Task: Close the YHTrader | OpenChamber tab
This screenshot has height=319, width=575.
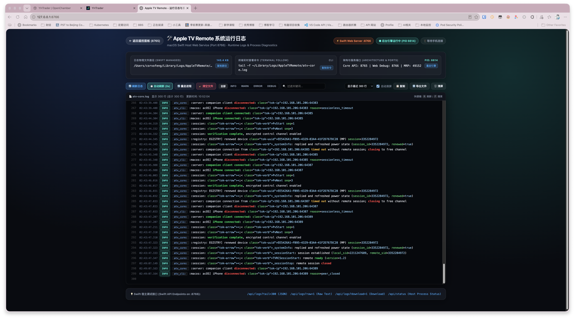Action: pos(81,8)
